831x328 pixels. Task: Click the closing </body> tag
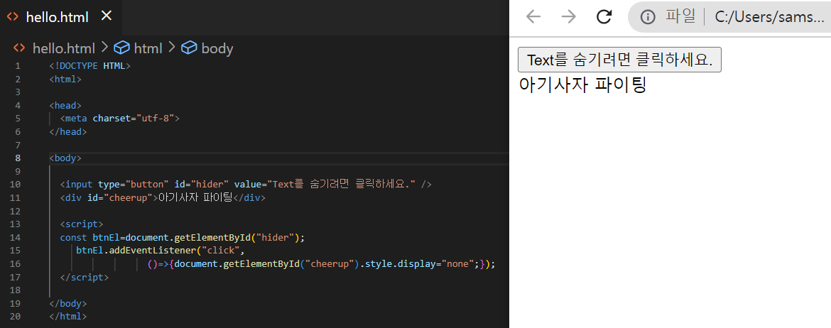(x=68, y=304)
